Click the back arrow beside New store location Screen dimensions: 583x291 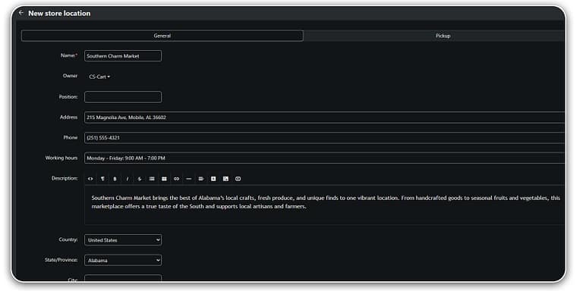coord(20,13)
